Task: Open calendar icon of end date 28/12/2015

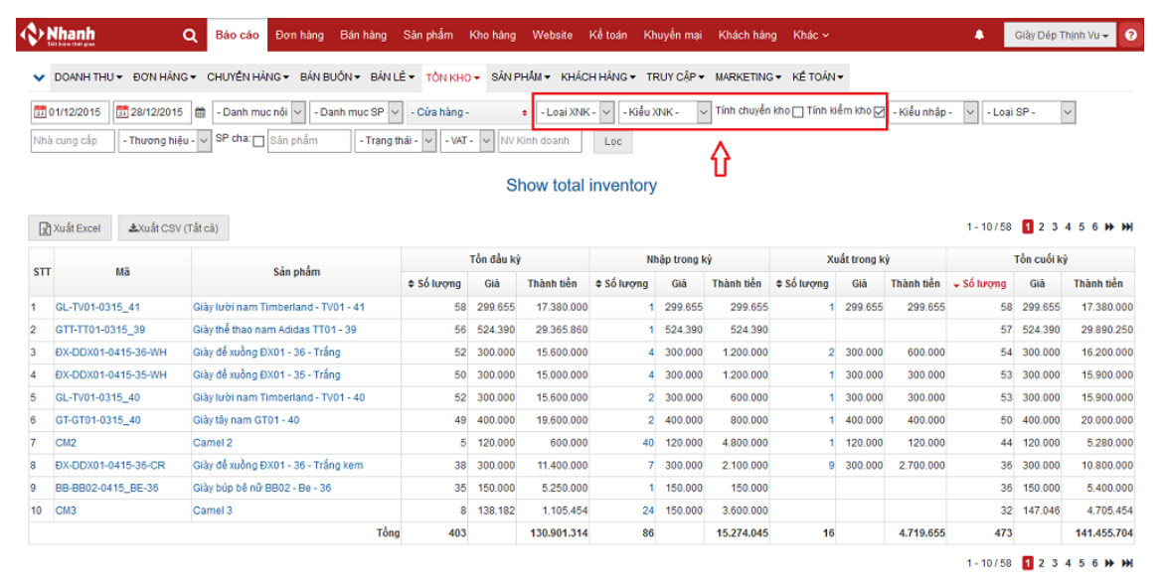Action: [121, 112]
